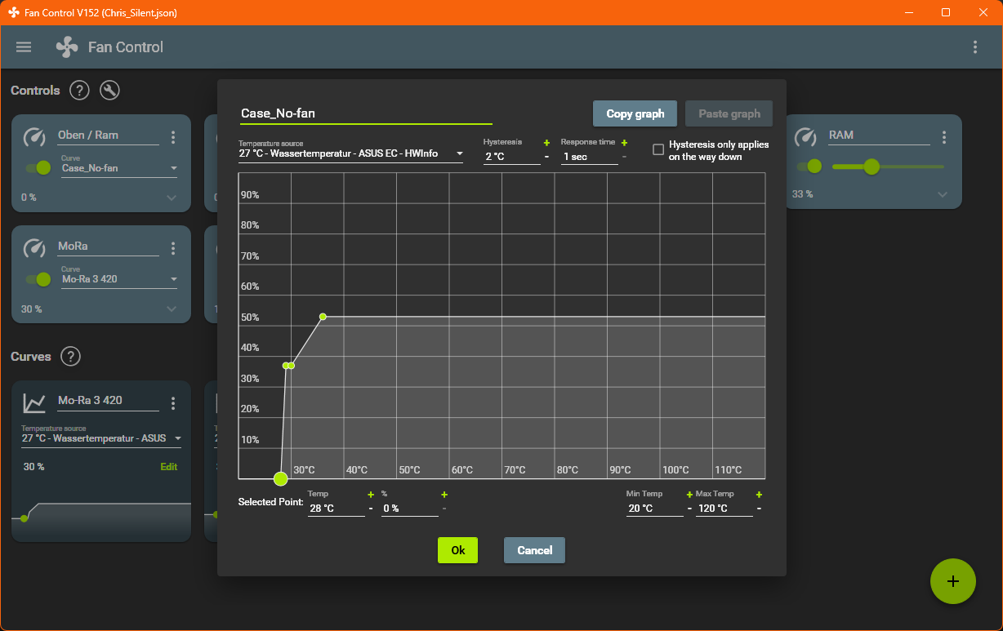Click the Copy graph button
This screenshot has width=1003, height=631.
coord(635,113)
